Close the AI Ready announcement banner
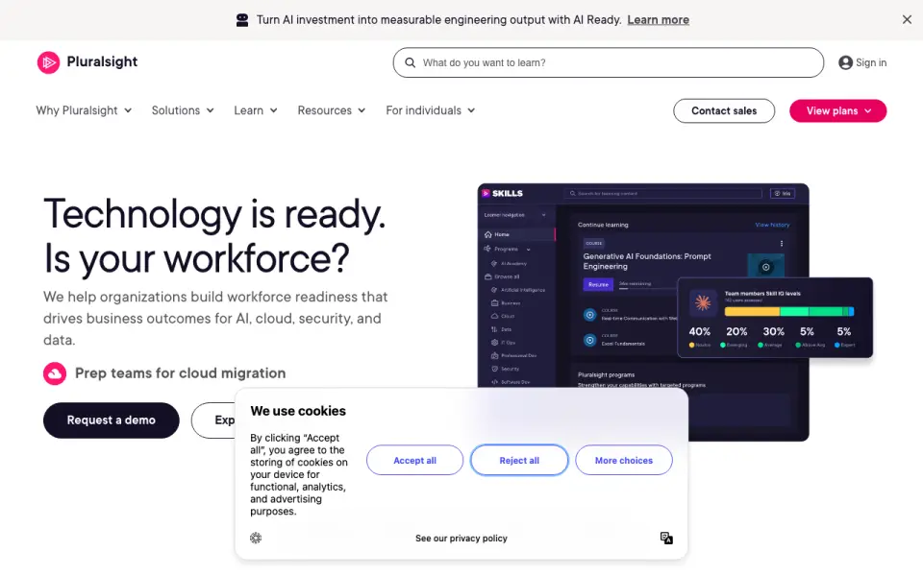 point(907,20)
